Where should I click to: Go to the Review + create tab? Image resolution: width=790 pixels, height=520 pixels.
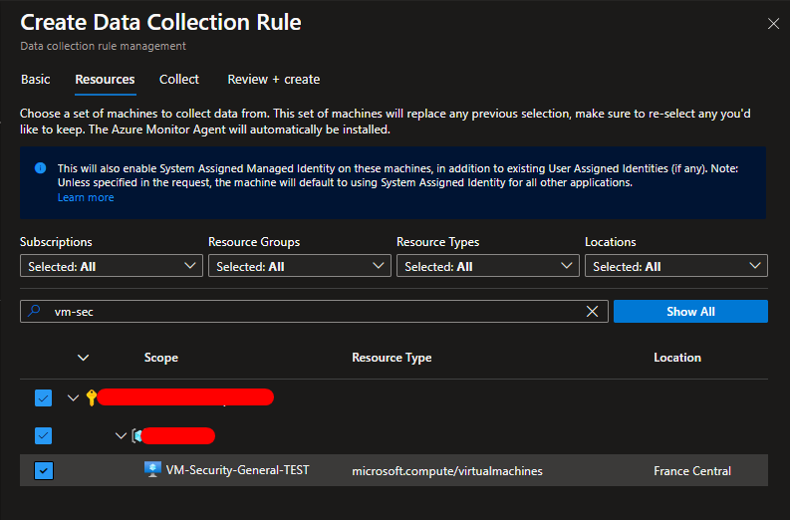[273, 80]
